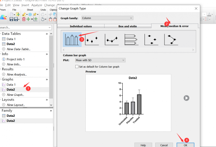216x147 pixels.
Task: Click the new file icon
Action: coord(11,14)
